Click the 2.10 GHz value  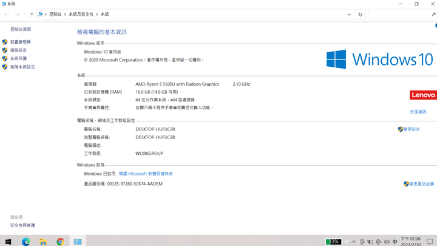coord(242,84)
